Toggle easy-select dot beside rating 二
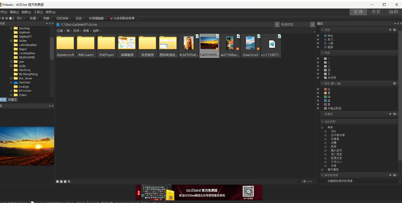Image resolution: width=402 pixels, height=203 pixels. pyautogui.click(x=318, y=62)
